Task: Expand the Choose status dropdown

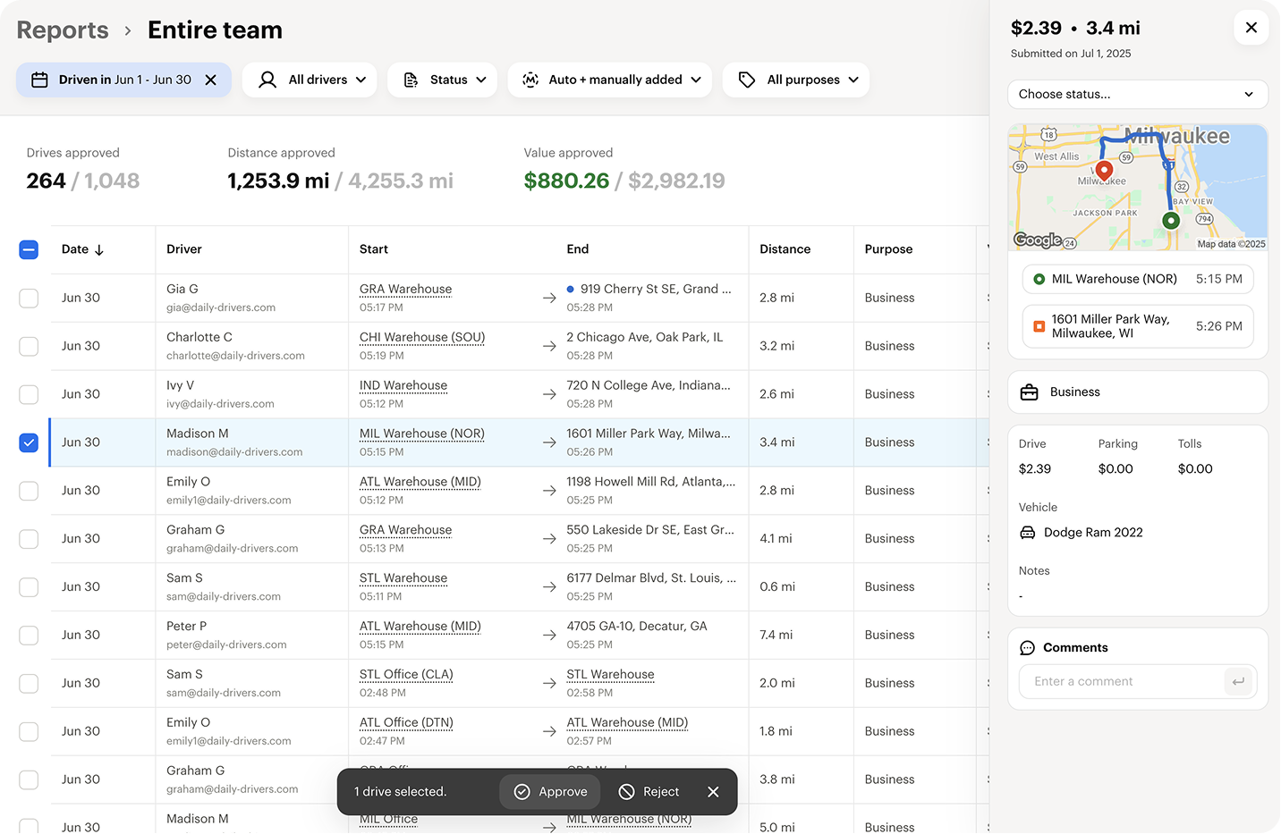Action: (x=1137, y=95)
